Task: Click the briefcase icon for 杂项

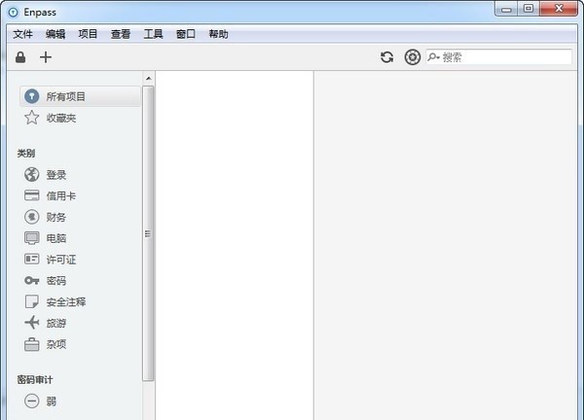Action: (x=32, y=344)
